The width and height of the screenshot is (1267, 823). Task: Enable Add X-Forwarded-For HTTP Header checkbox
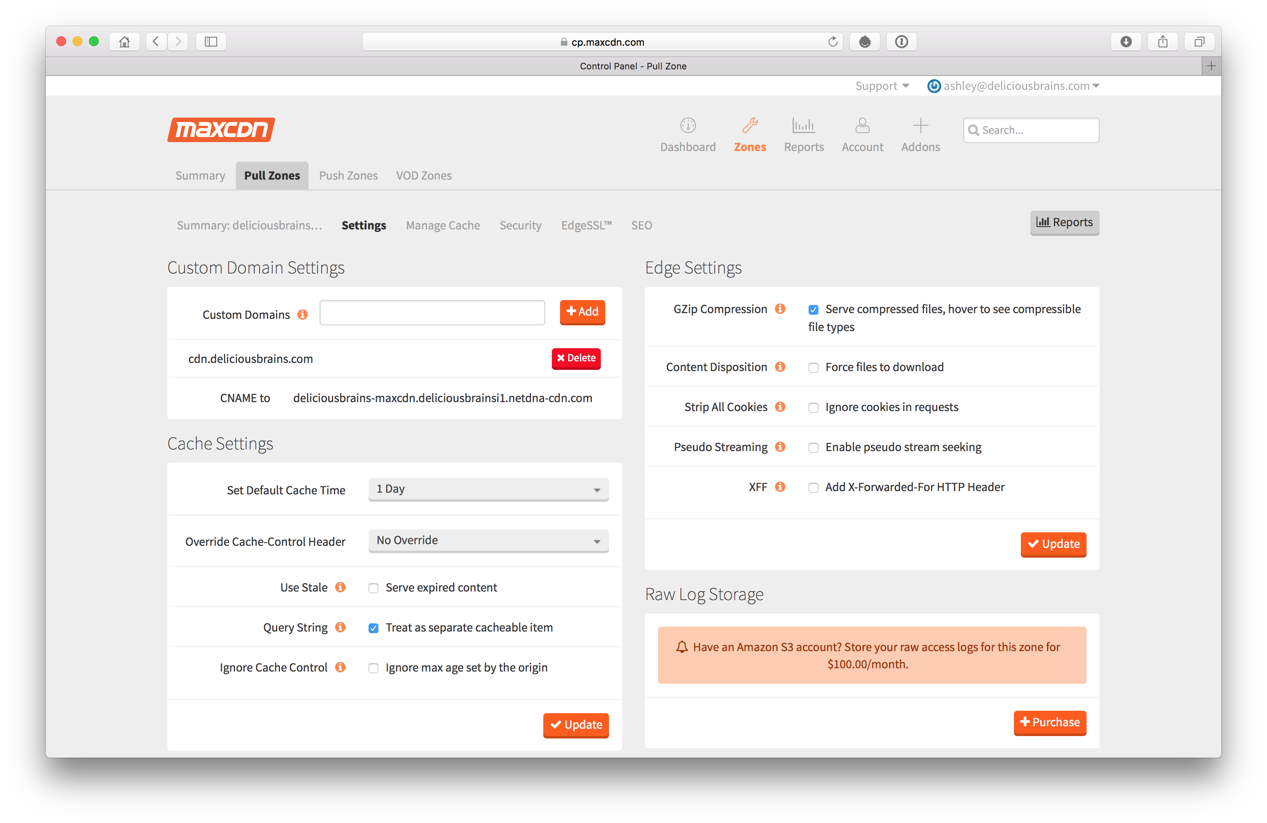click(x=813, y=487)
